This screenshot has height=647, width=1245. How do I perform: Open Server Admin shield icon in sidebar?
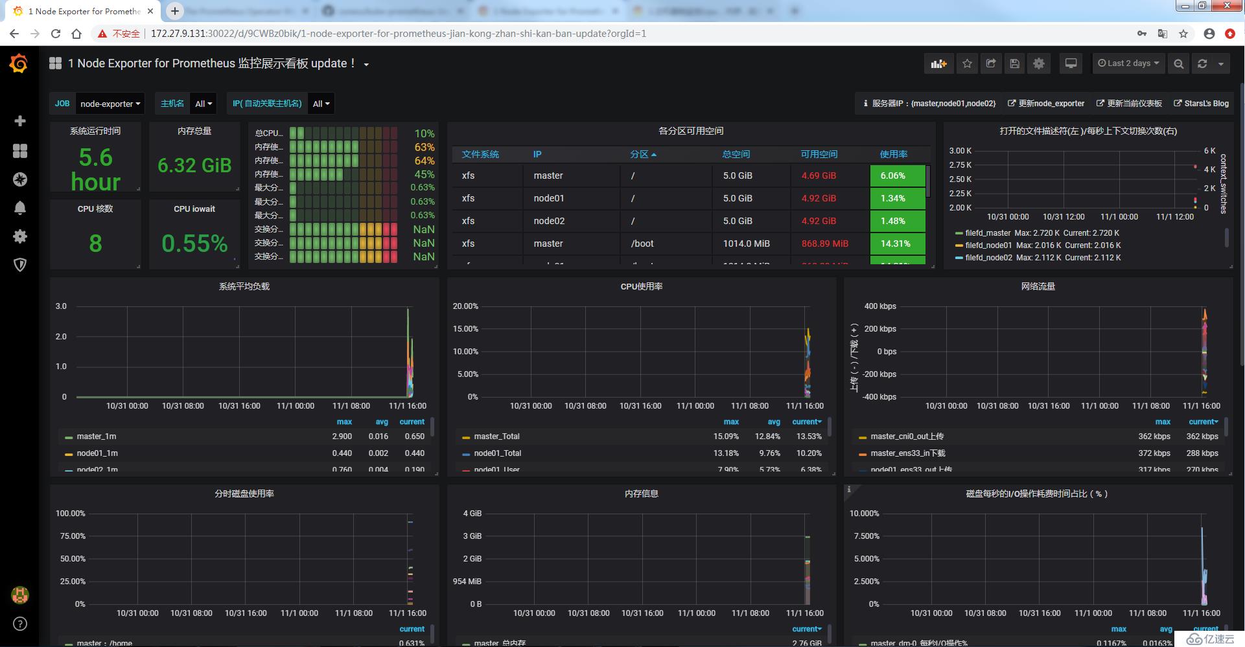coord(20,264)
